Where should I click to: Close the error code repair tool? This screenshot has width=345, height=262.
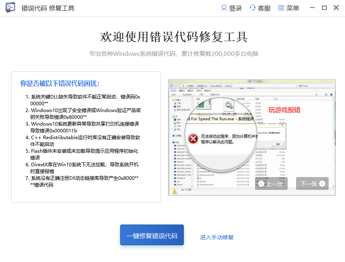point(336,8)
